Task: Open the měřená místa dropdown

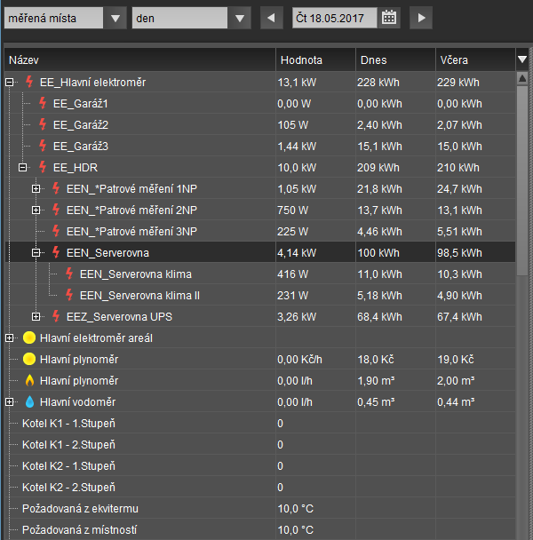Action: click(115, 18)
